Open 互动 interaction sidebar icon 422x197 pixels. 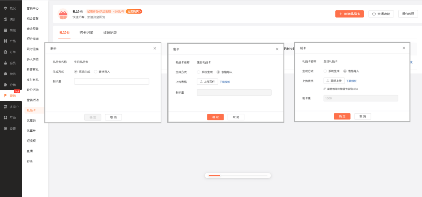(5, 117)
